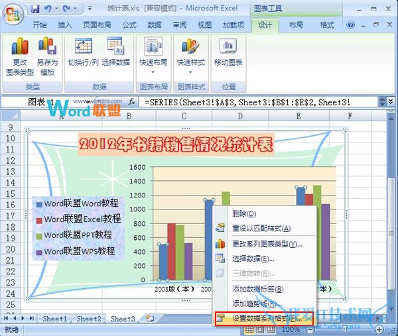This screenshot has width=398, height=336.
Task: Redo the last action
Action: (66, 9)
